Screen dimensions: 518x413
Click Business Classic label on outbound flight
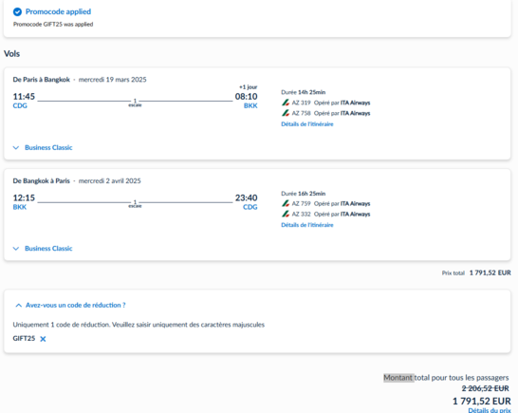[48, 147]
